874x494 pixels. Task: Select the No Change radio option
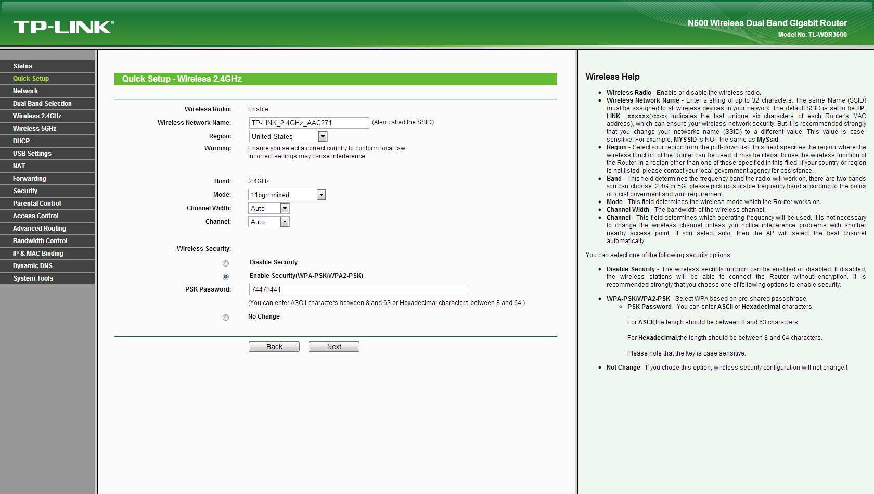[226, 318]
